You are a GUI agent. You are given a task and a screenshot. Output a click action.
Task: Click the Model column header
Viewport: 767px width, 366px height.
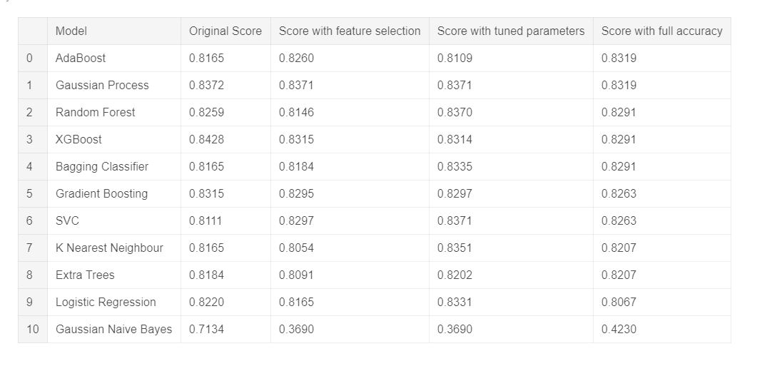coord(71,31)
